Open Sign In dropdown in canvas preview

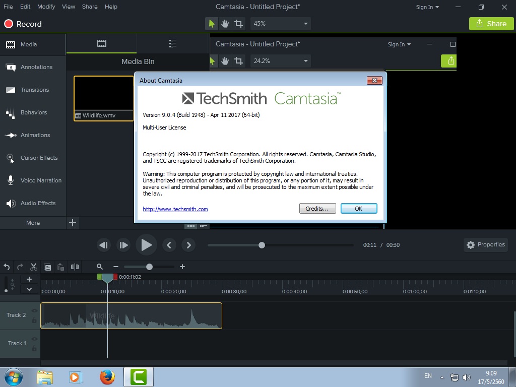399,44
